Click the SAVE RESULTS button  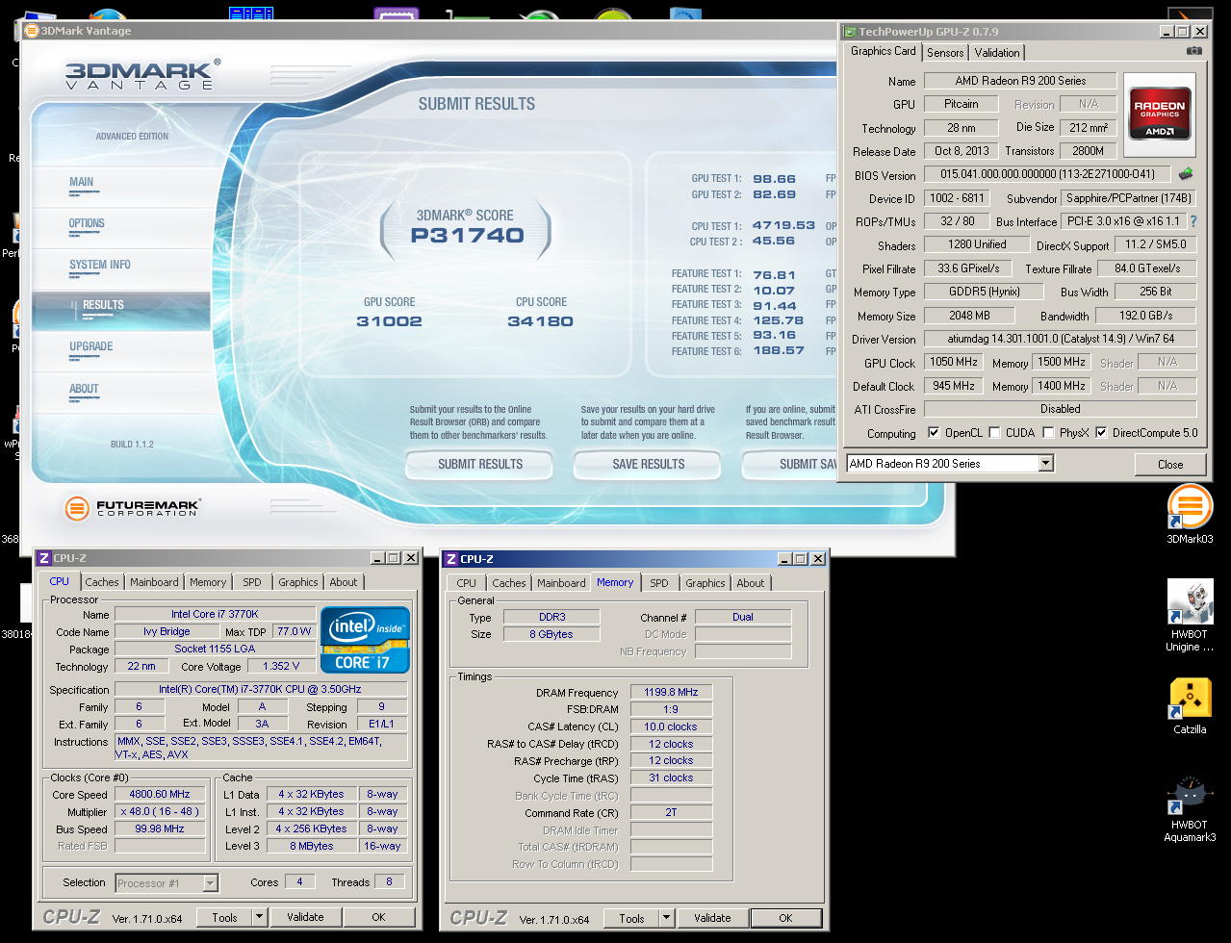[x=649, y=464]
